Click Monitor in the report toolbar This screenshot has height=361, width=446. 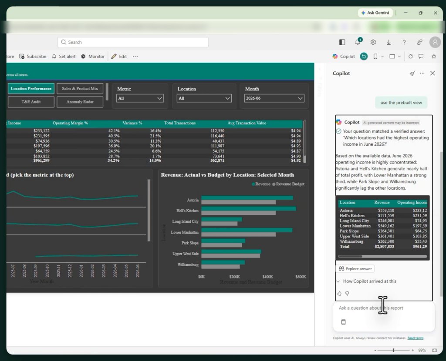coord(93,57)
